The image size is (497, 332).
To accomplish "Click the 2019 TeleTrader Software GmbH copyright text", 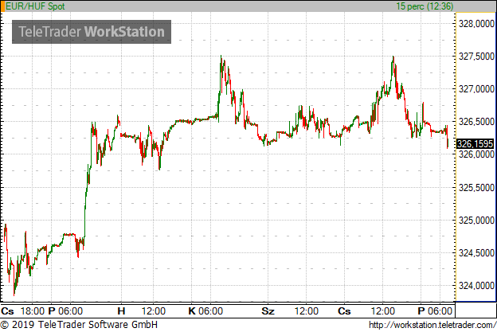I will pos(79,325).
